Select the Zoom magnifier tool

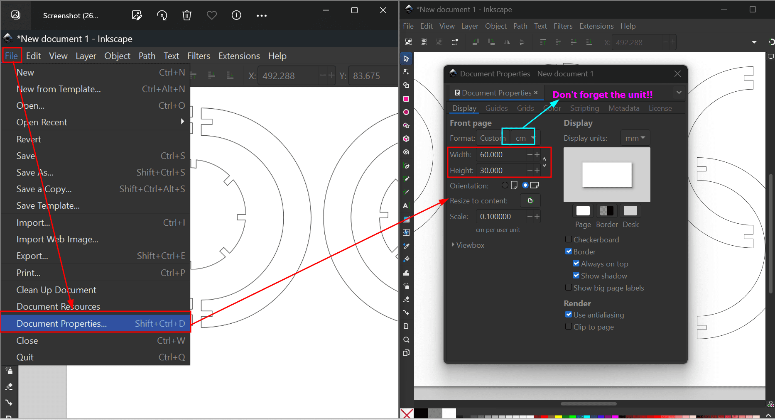(x=406, y=339)
